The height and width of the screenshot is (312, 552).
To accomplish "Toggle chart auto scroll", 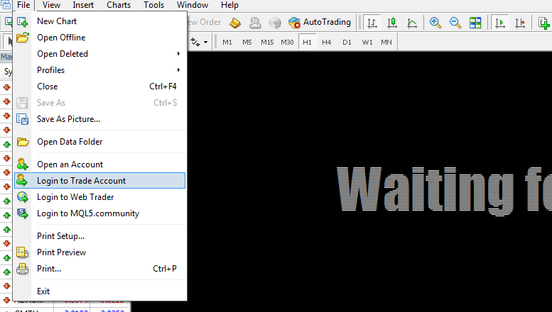I will [x=500, y=23].
